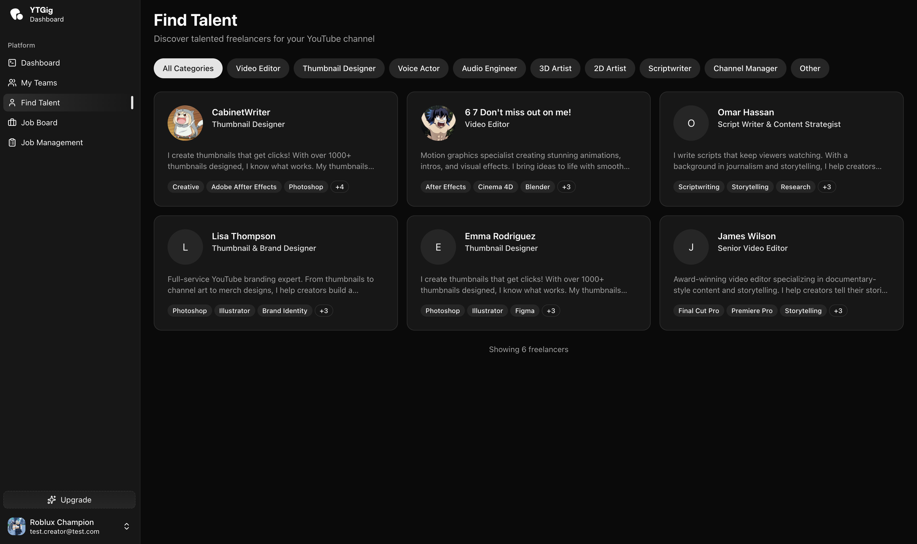Filter by Video Editor category
The width and height of the screenshot is (917, 544).
point(258,69)
